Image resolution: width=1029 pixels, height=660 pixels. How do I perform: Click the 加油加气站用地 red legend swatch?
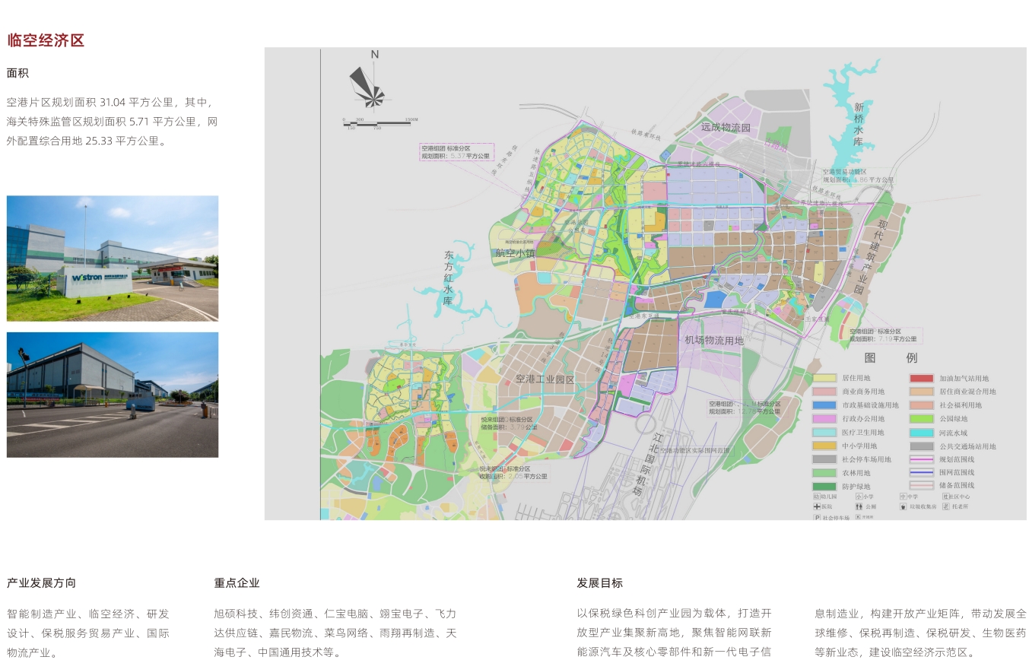point(922,378)
